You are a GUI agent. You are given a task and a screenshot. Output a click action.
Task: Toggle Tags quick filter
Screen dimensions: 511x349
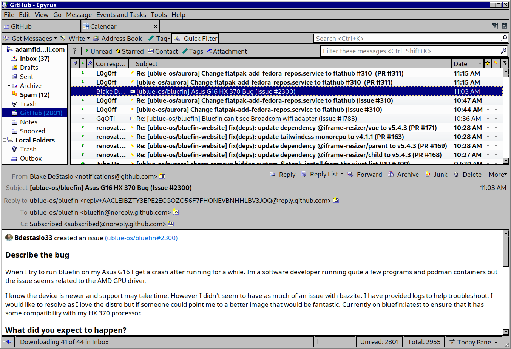193,51
